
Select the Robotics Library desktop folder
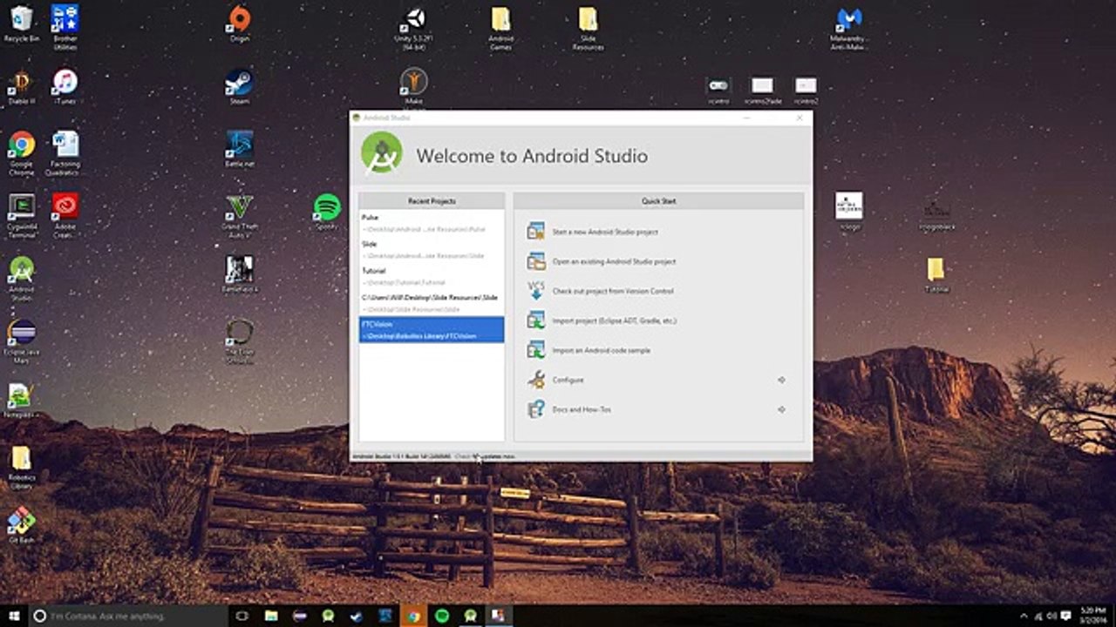22,467
